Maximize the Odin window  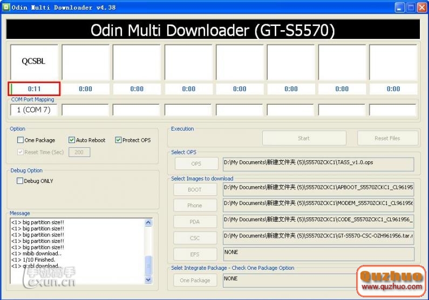[x=411, y=8]
